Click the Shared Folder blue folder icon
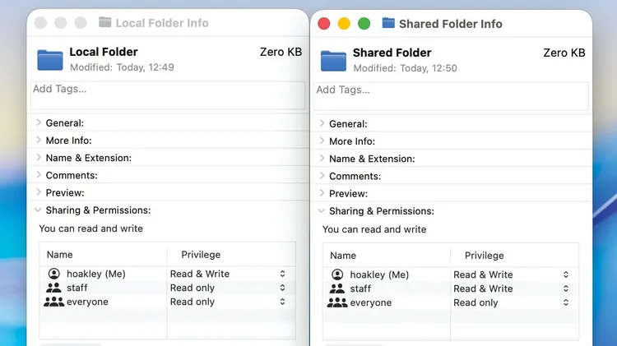Viewport: 617px width, 346px height. (333, 60)
